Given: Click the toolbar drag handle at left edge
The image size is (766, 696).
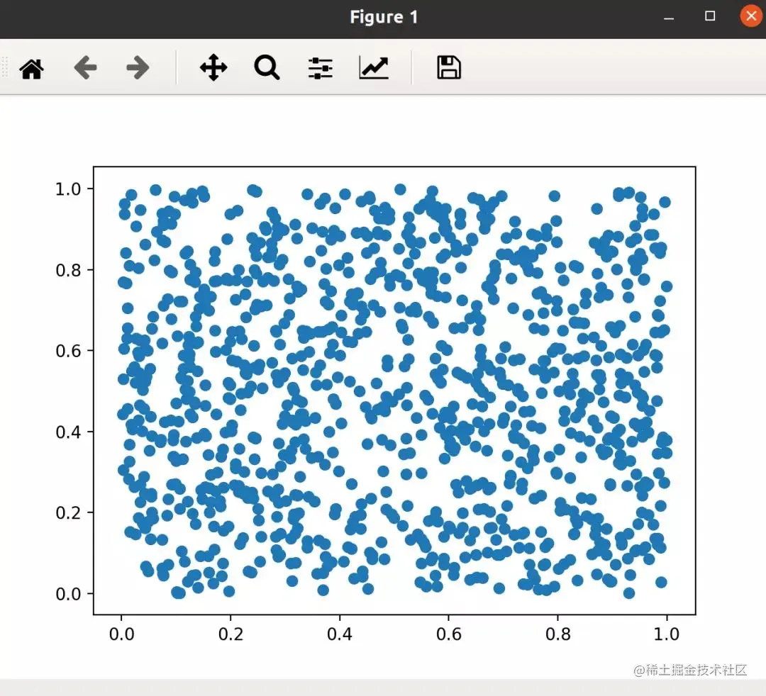Looking at the screenshot, I should 5,67.
